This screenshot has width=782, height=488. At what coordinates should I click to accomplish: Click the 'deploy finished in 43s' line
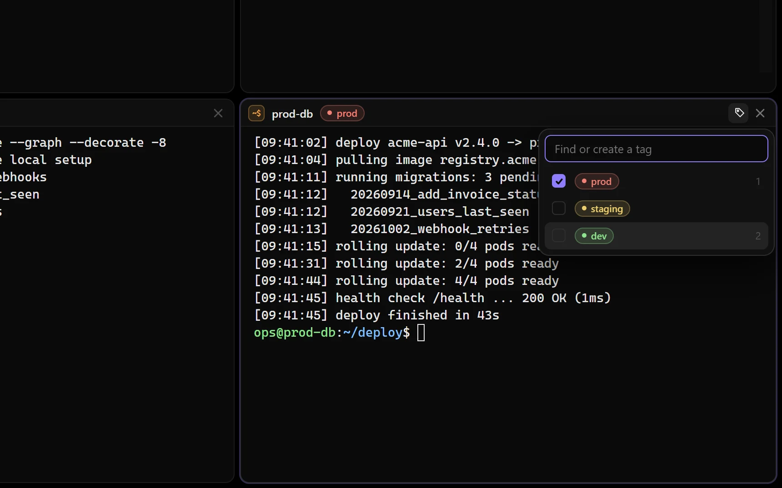point(376,315)
